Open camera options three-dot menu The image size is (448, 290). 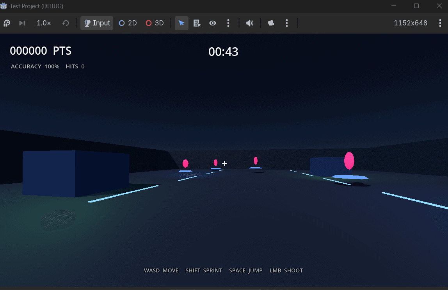[287, 23]
